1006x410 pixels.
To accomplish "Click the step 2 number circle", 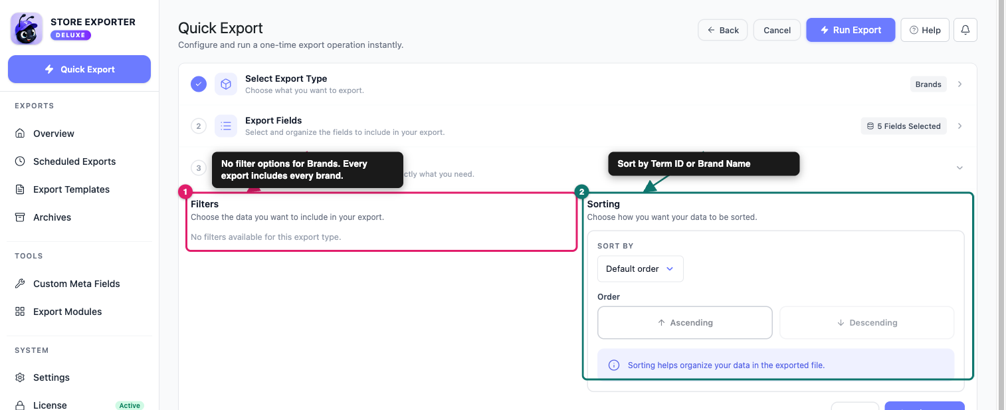I will tap(198, 126).
